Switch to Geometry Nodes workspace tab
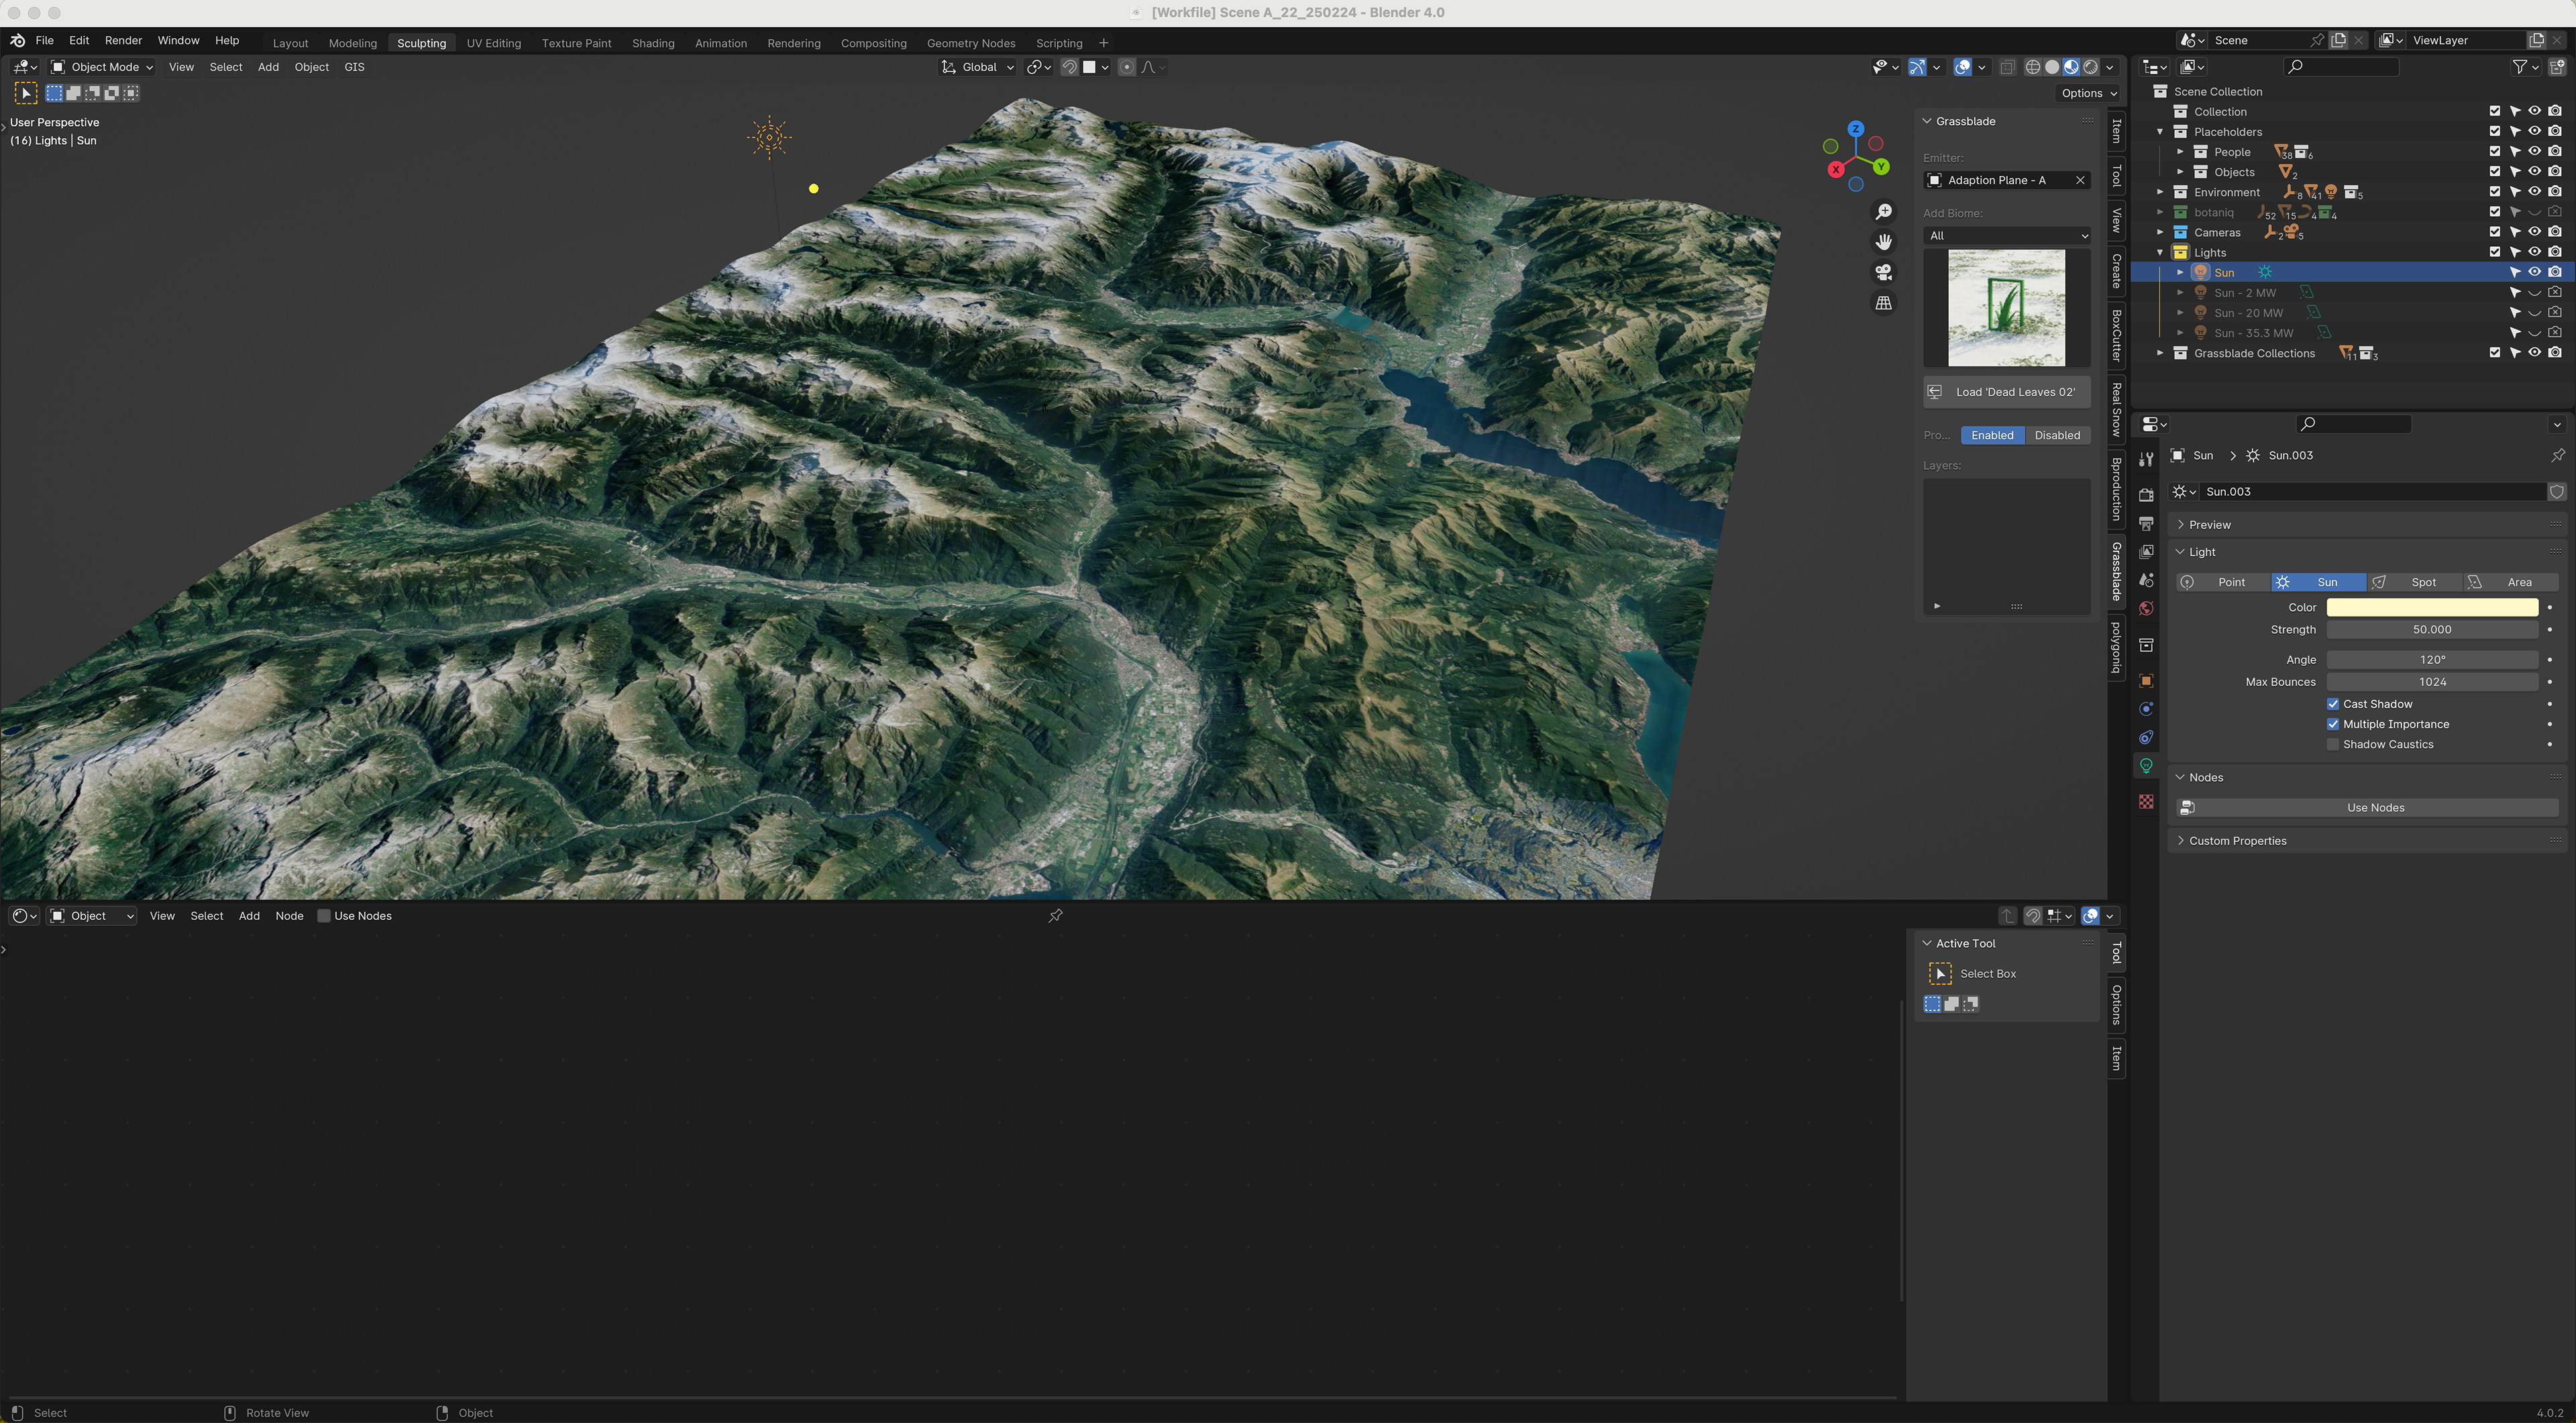The height and width of the screenshot is (1423, 2576). 970,43
